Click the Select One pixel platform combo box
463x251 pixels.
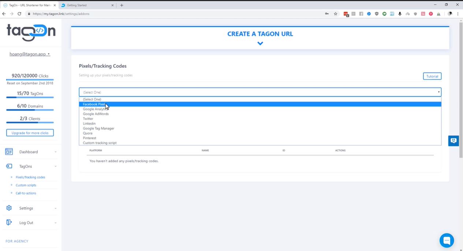(260, 92)
